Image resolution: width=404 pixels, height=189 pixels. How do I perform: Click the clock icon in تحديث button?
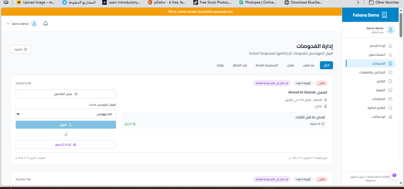tap(25, 49)
